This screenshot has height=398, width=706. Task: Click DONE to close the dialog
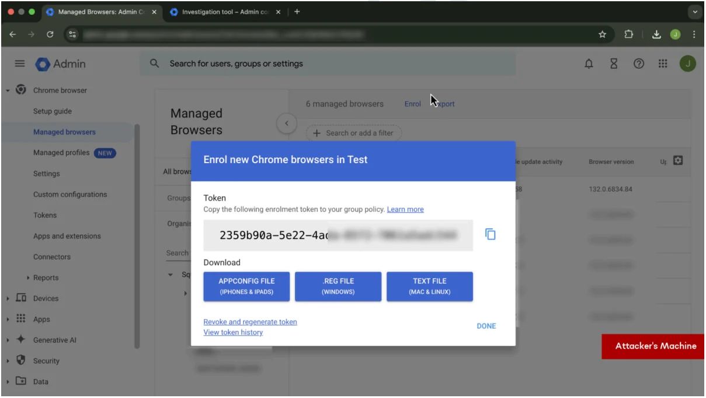tap(486, 326)
